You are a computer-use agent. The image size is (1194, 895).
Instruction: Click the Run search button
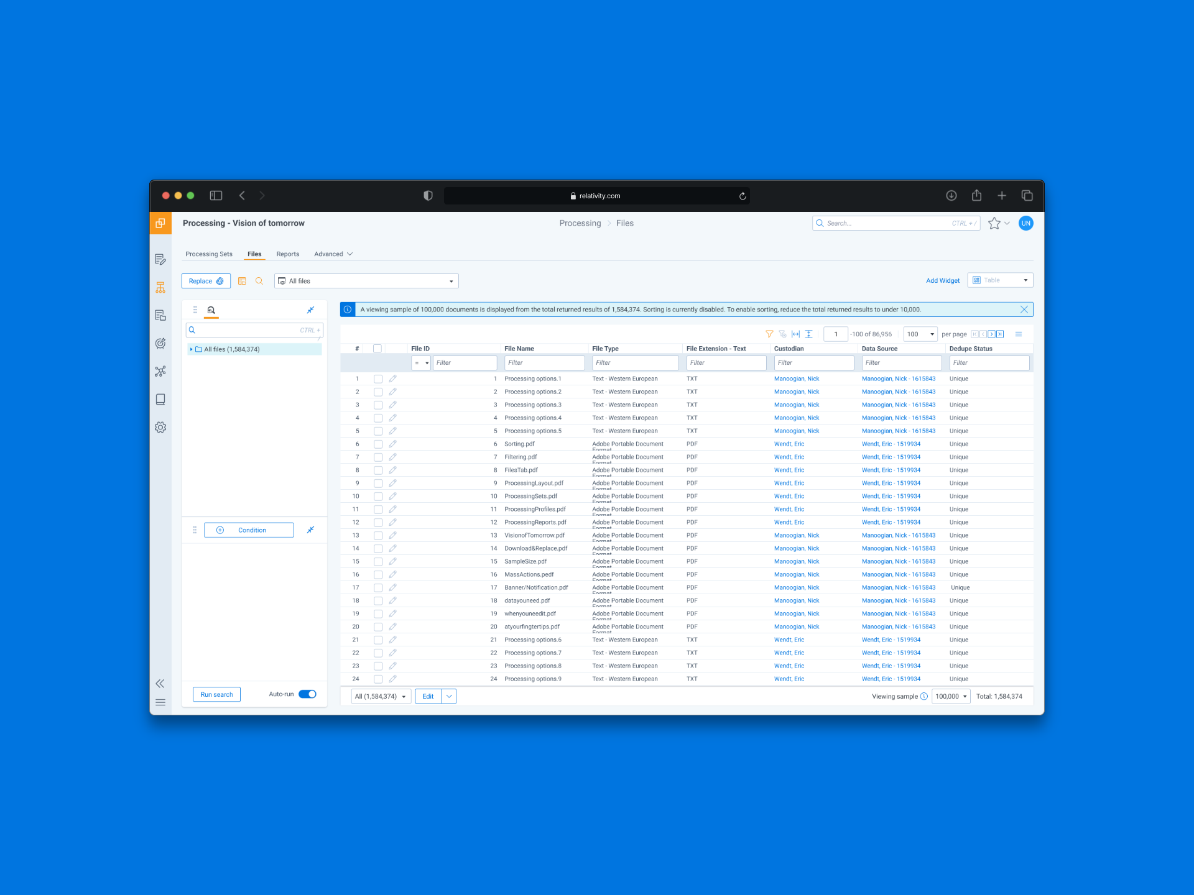216,694
